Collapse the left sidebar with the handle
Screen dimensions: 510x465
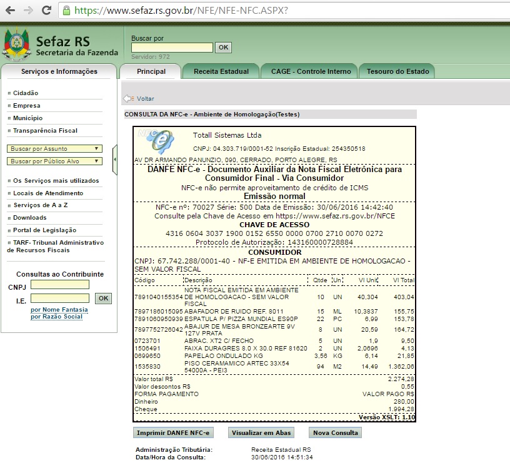pos(114,160)
